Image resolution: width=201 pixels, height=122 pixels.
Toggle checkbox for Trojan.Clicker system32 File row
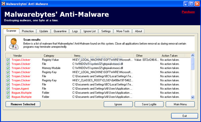[x=8, y=64]
